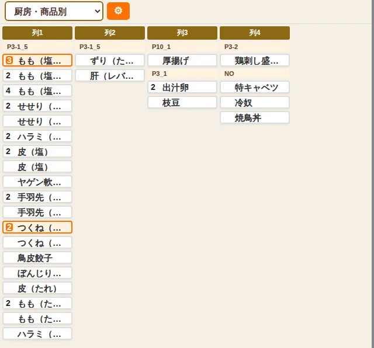Choose the 手羽先 item with quantity 2
Viewport: 374px width, 348px height.
point(37,197)
